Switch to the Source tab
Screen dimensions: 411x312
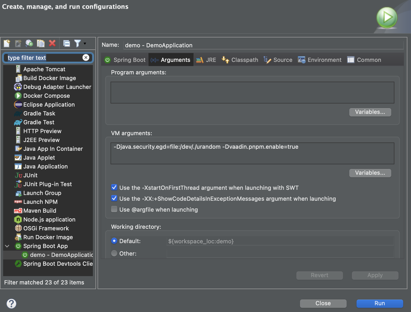tap(278, 60)
